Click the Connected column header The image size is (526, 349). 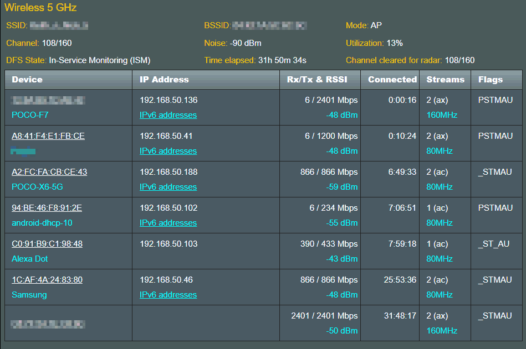click(392, 80)
